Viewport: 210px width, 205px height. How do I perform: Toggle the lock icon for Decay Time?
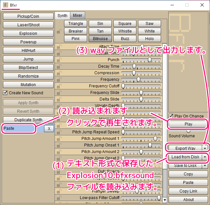tap(59, 66)
